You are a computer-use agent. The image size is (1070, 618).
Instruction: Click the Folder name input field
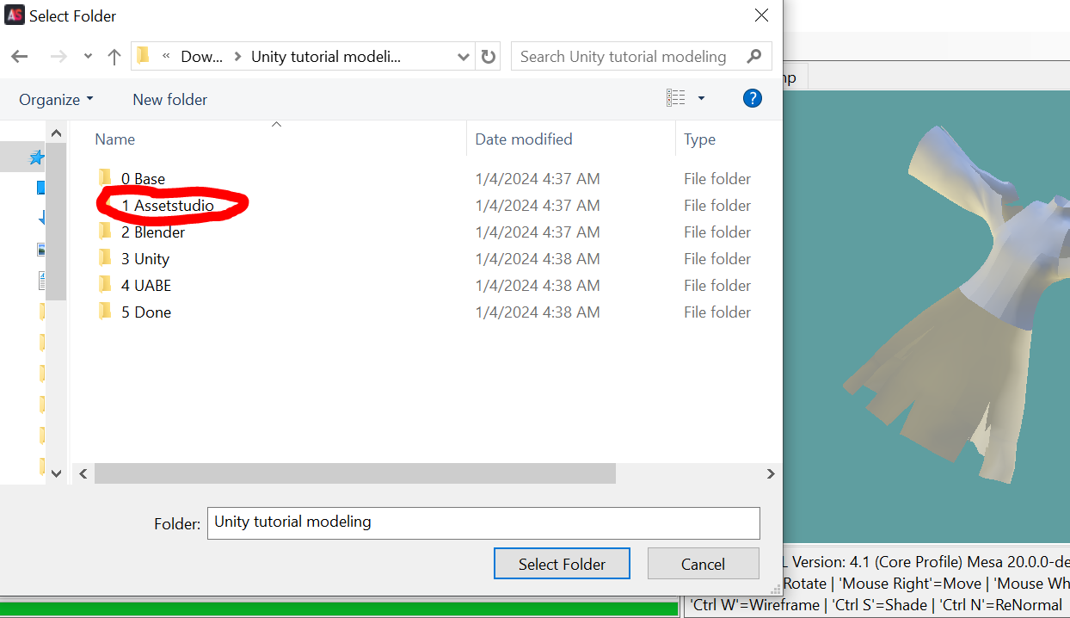click(483, 522)
